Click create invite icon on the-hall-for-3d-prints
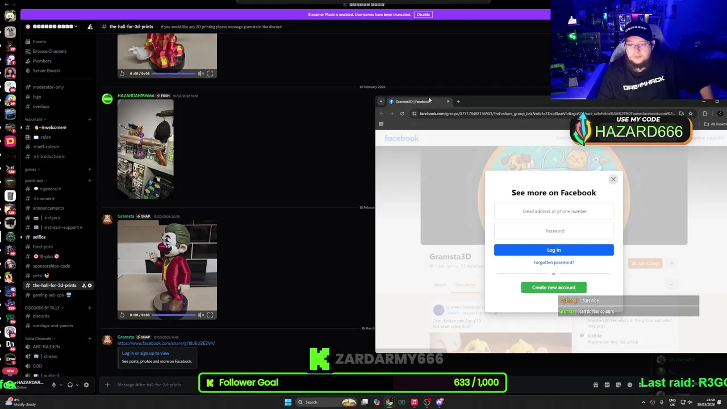Image resolution: width=727 pixels, height=409 pixels. coord(83,285)
